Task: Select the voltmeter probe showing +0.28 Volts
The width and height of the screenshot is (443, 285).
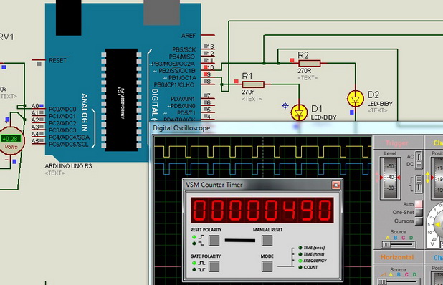Action: click(x=11, y=141)
